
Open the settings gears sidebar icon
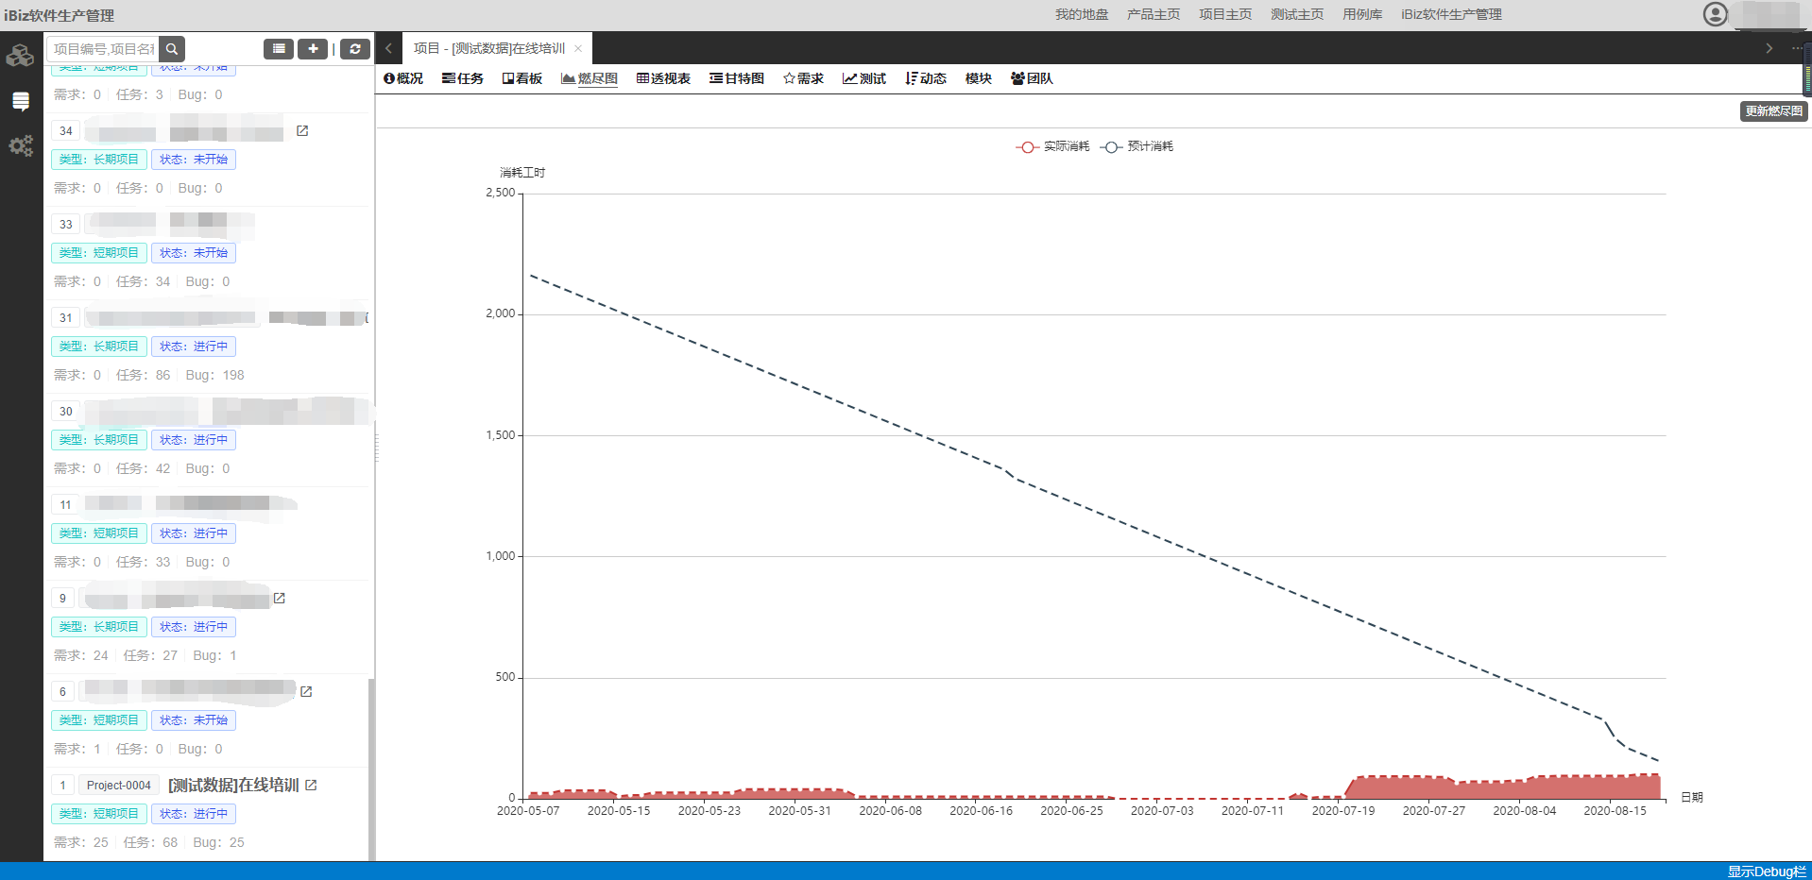[x=20, y=145]
